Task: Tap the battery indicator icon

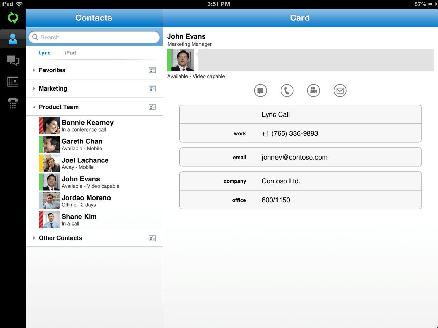Action: (432, 4)
